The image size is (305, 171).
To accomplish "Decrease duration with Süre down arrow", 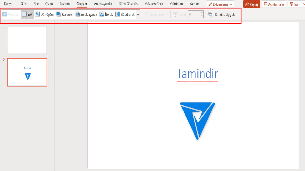I will [x=202, y=16].
